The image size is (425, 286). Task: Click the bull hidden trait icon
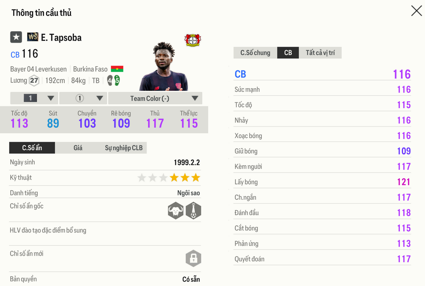tap(176, 211)
